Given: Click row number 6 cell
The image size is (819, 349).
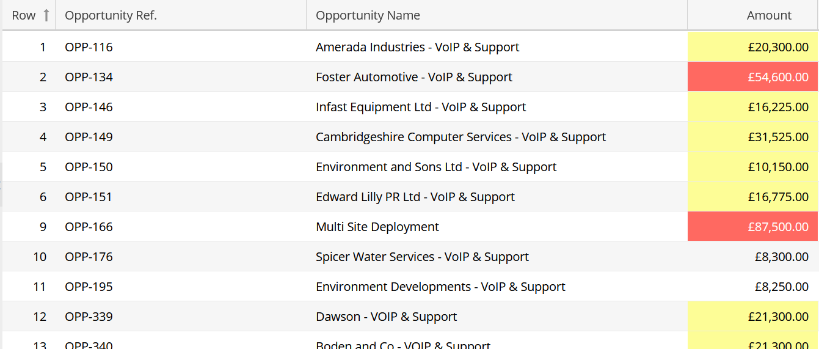Looking at the screenshot, I should pyautogui.click(x=43, y=197).
